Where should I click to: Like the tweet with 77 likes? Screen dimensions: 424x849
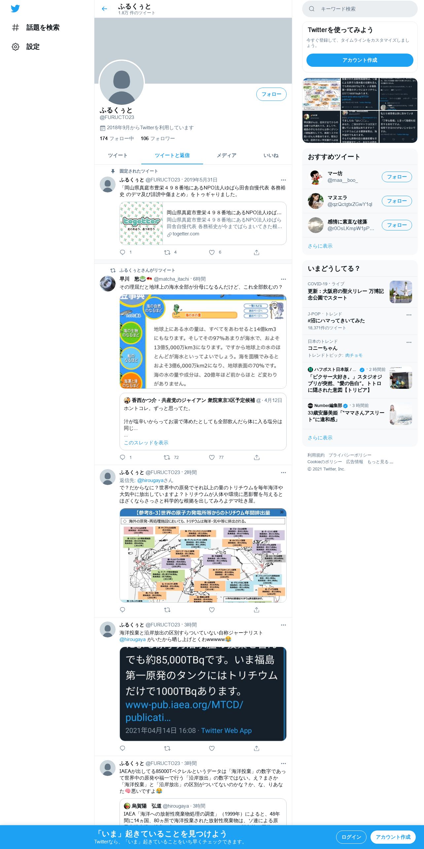pos(212,458)
